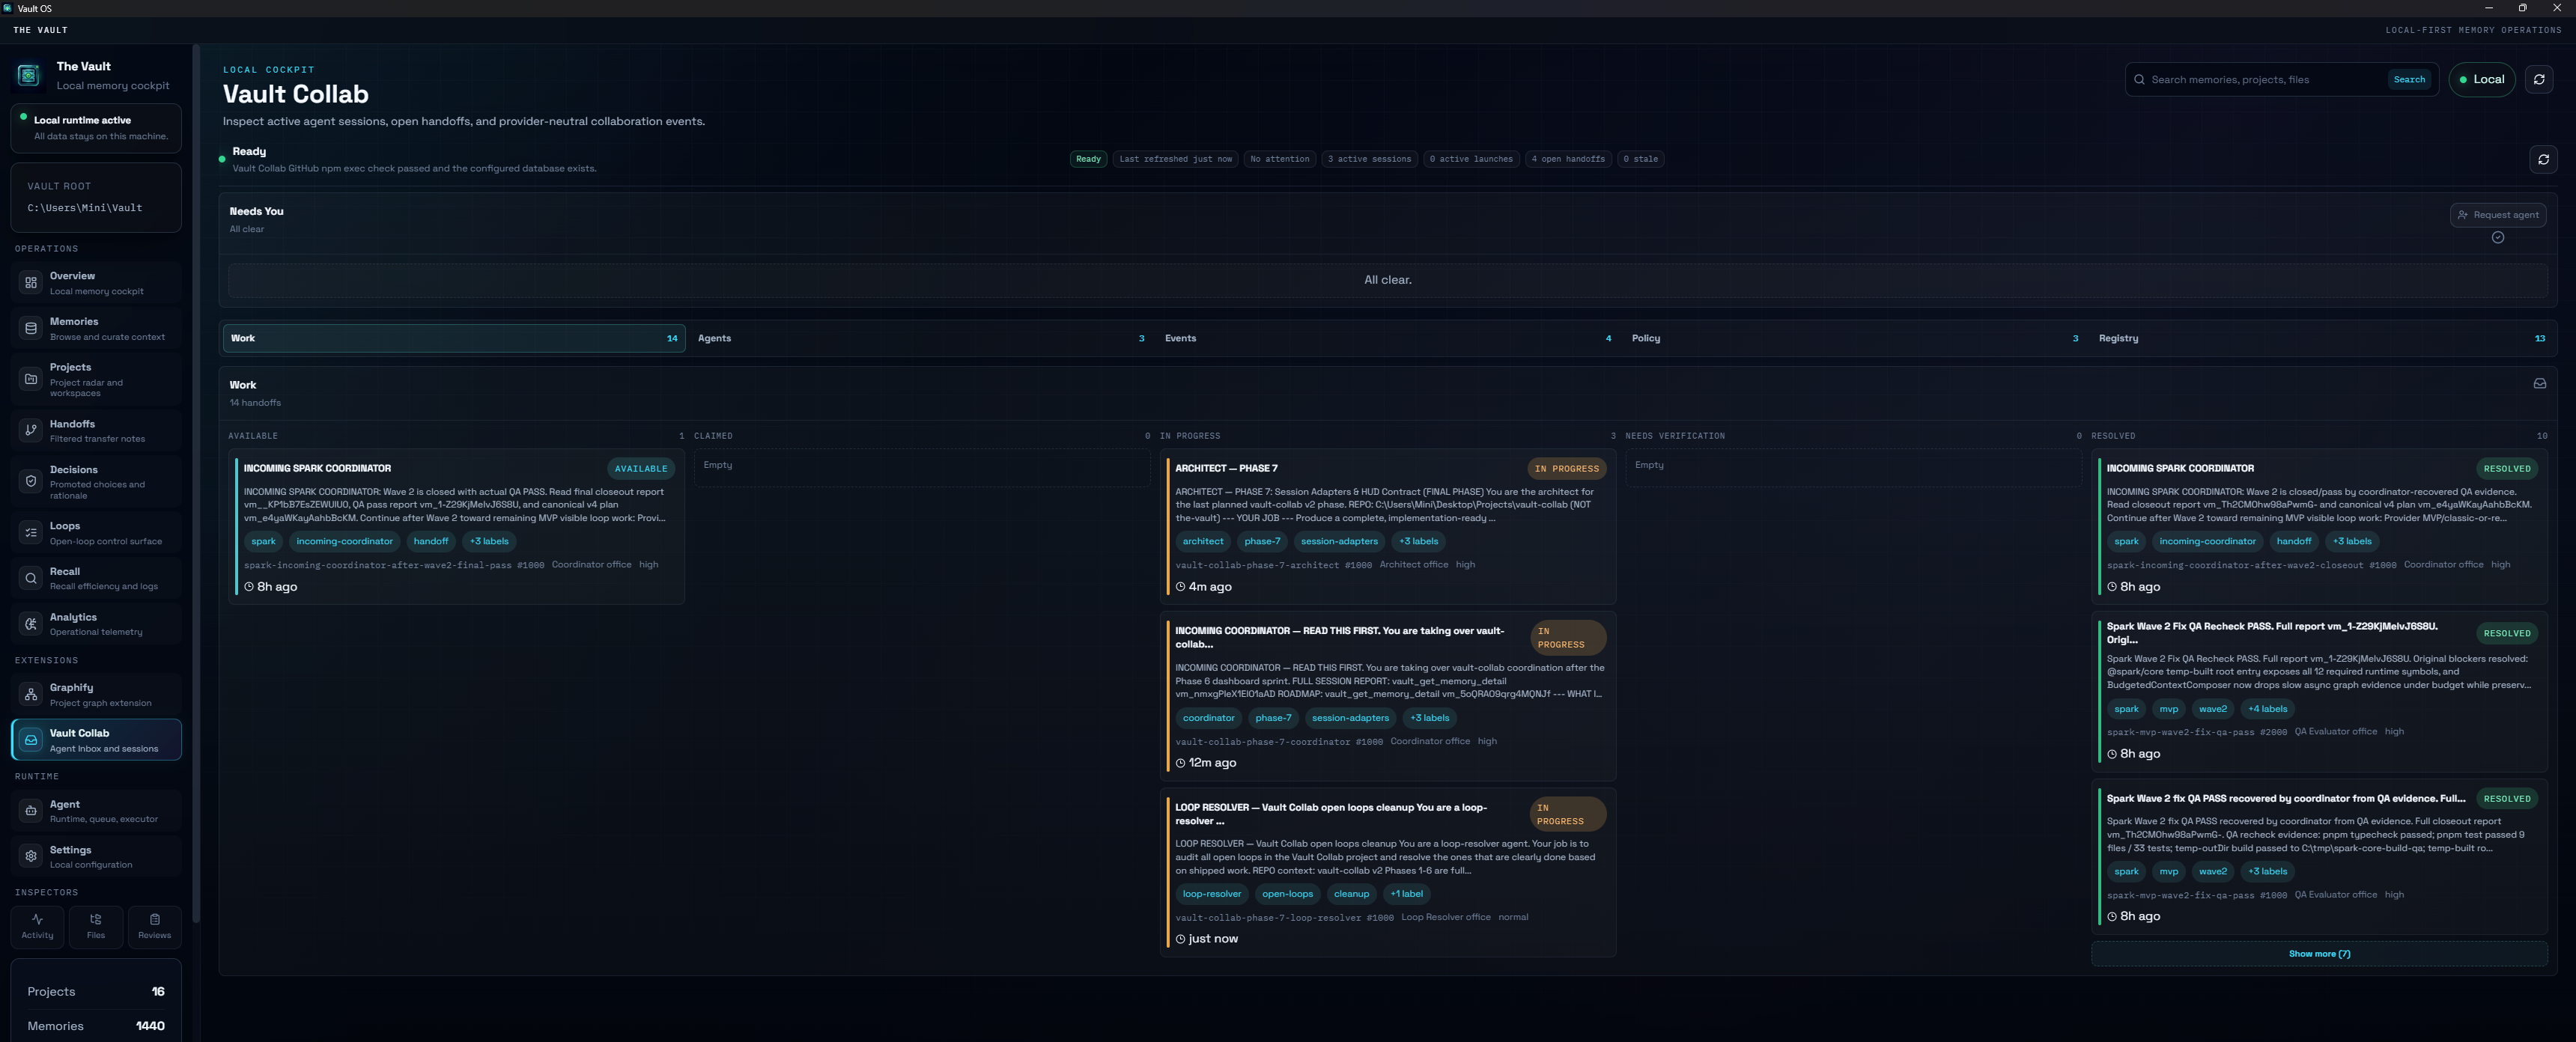Click the search magnifier icon in search box
The width and height of the screenshot is (2576, 1042).
click(x=2139, y=80)
